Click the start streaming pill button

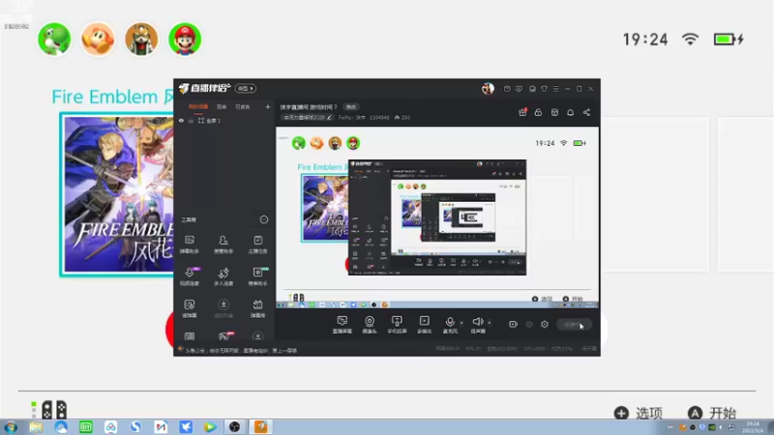pyautogui.click(x=574, y=325)
